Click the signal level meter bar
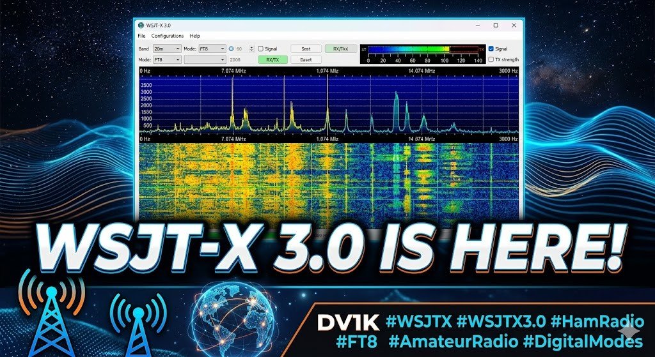The width and height of the screenshot is (655, 357). point(423,49)
